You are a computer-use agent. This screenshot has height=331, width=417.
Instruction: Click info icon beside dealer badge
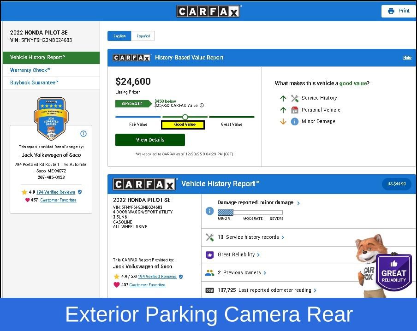click(83, 134)
